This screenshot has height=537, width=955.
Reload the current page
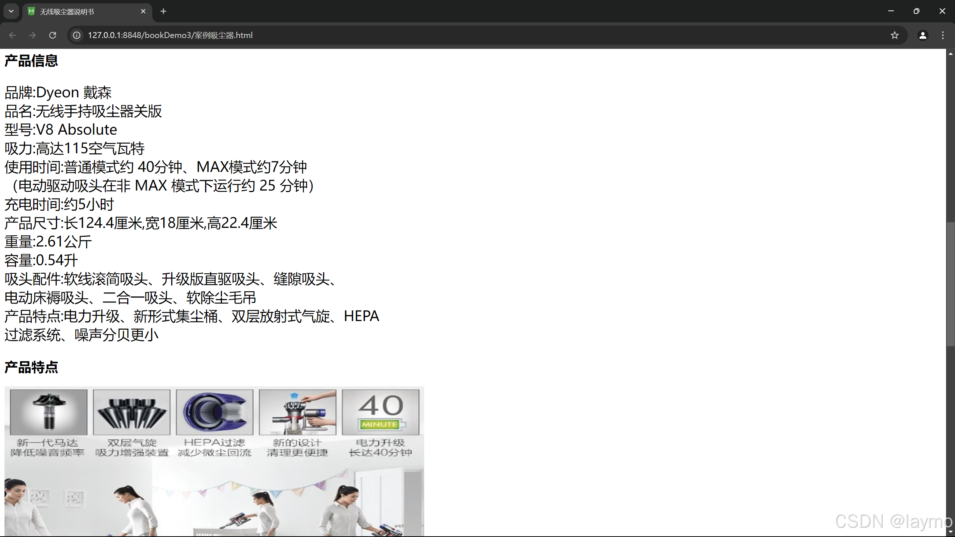tap(53, 35)
